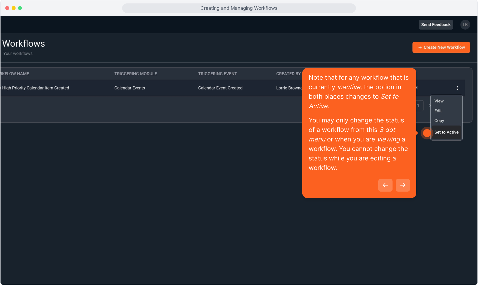The width and height of the screenshot is (478, 285).
Task: Click the Created By column header
Action: point(288,74)
